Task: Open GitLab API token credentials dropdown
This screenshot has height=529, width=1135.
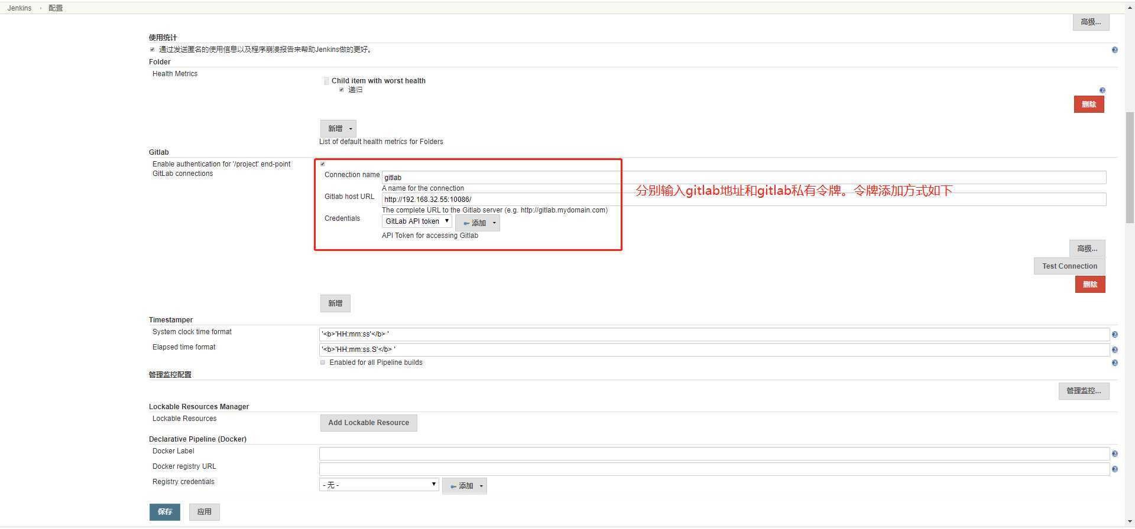Action: pyautogui.click(x=417, y=221)
